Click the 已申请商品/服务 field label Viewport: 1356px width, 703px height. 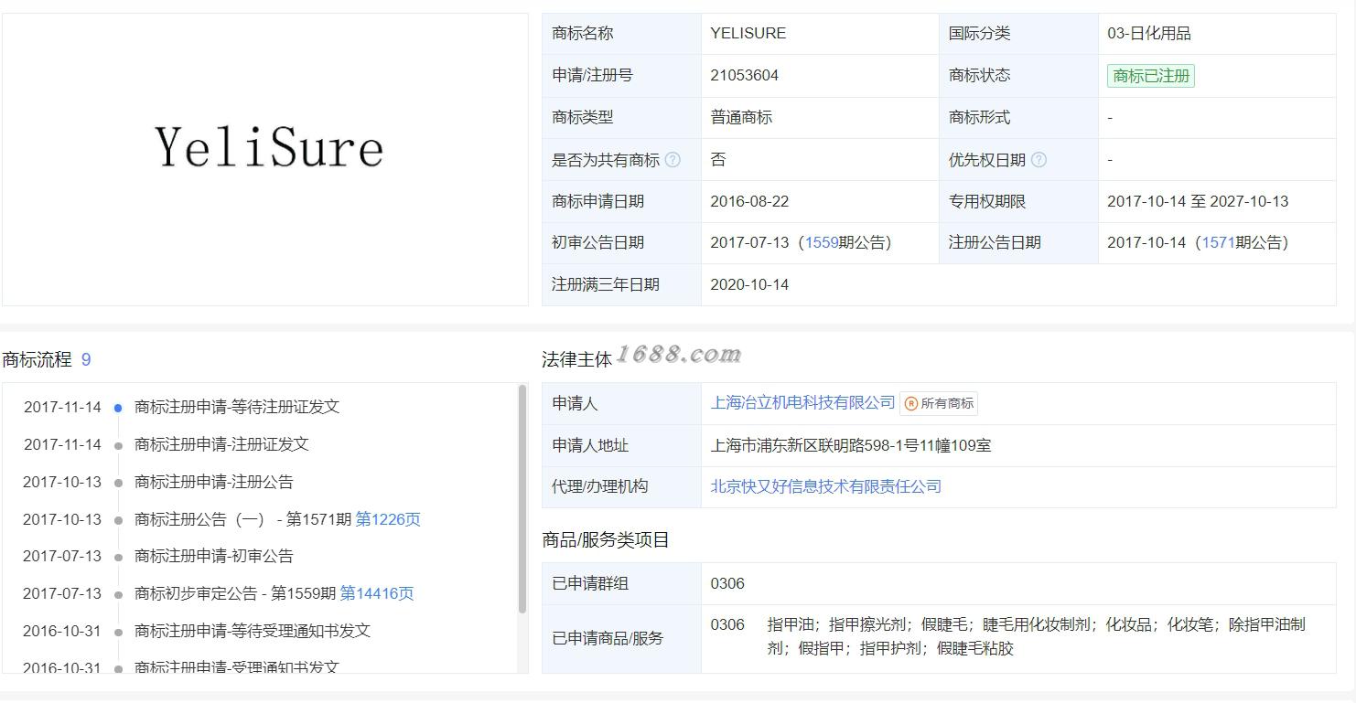point(608,638)
